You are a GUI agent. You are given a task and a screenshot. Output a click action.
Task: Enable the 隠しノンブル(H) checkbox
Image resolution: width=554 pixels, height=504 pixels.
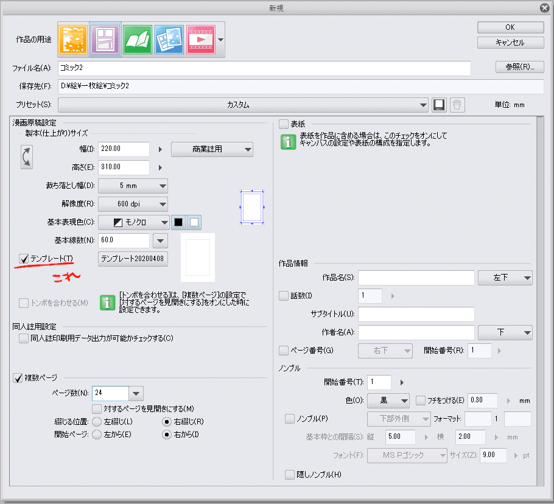(290, 475)
